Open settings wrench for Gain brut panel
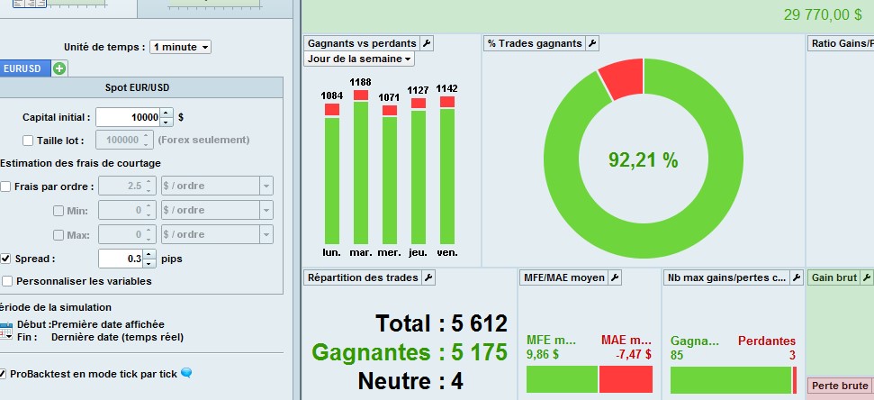874x400 pixels. (867, 277)
